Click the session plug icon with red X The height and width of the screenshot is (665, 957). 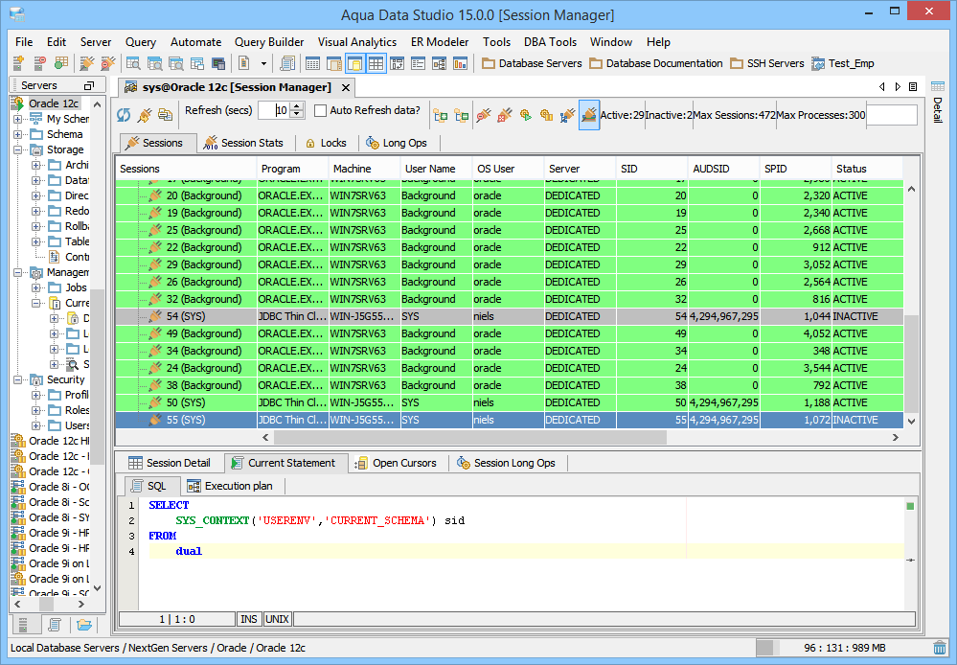[504, 115]
